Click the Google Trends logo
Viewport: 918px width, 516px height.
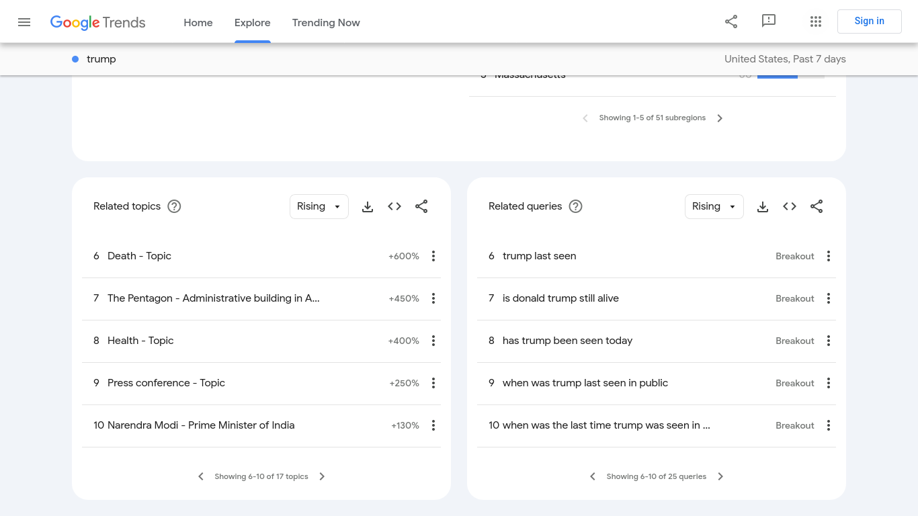coord(97,22)
